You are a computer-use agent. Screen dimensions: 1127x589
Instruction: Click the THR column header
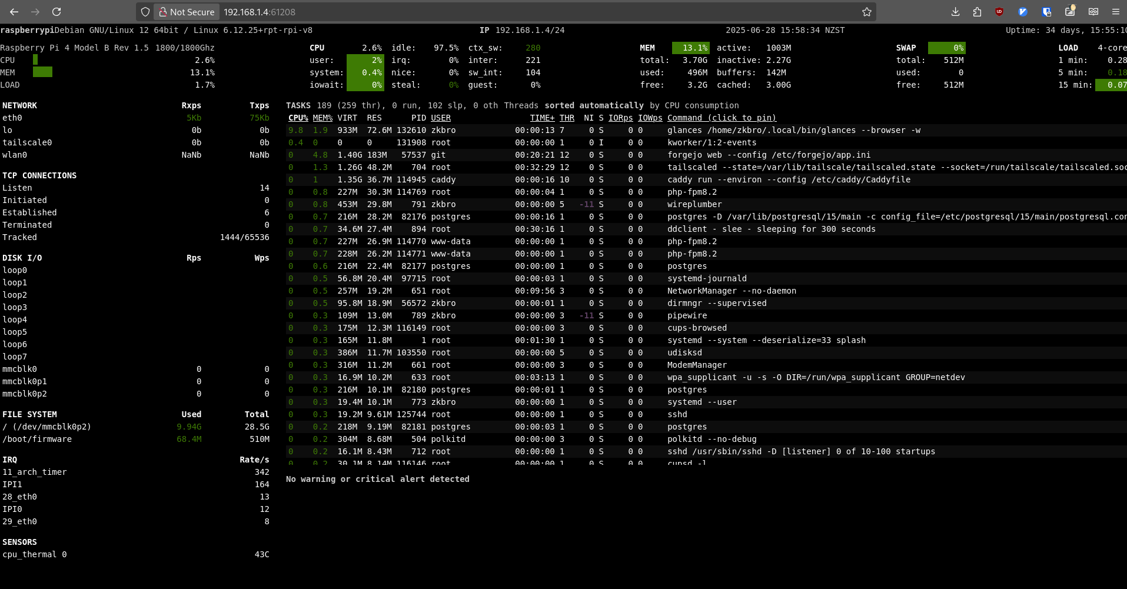(x=567, y=118)
